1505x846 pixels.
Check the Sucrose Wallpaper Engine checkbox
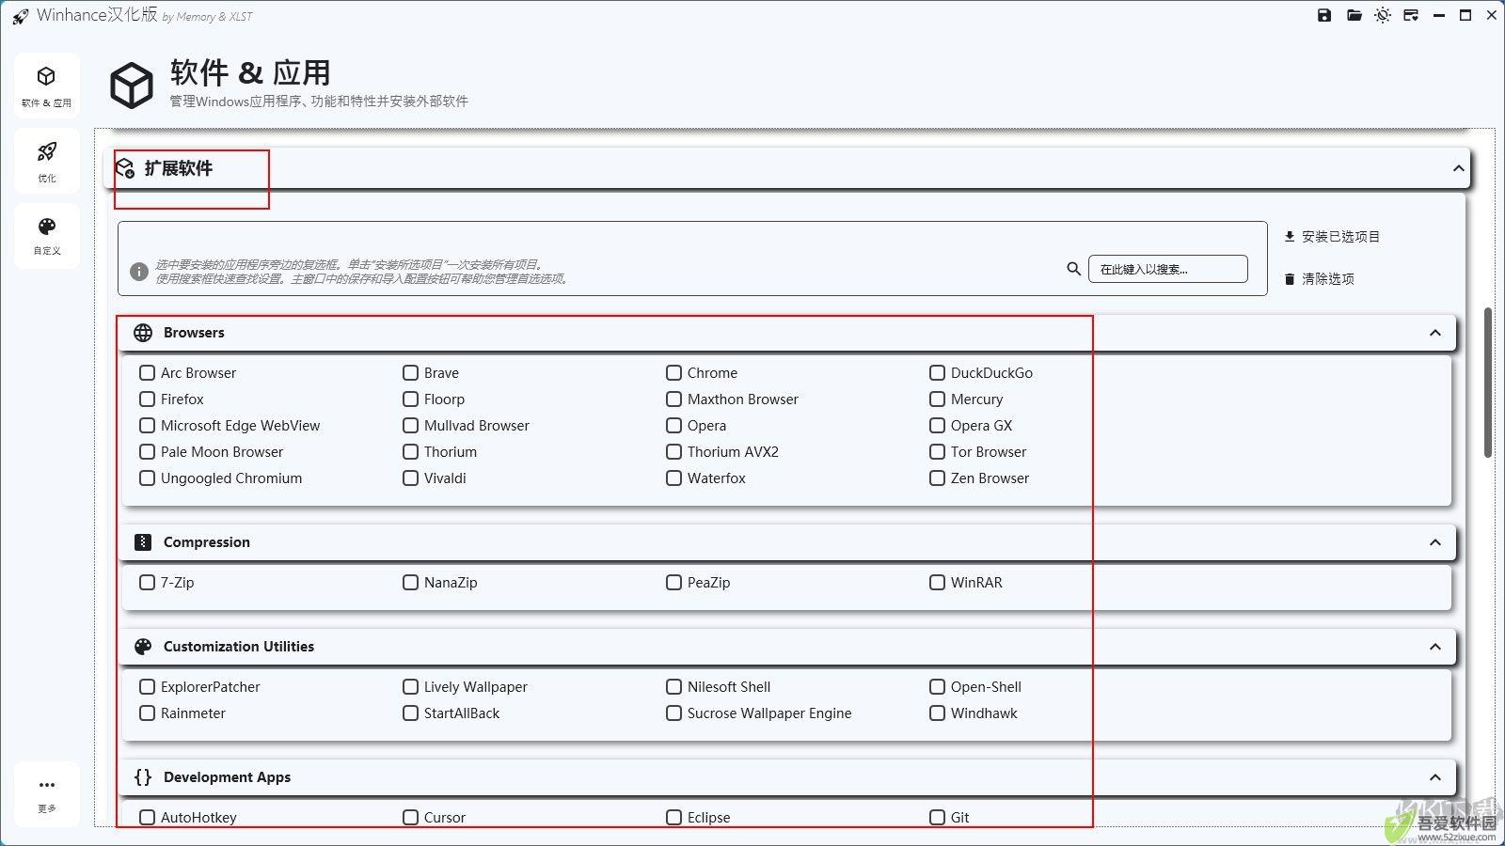(673, 713)
